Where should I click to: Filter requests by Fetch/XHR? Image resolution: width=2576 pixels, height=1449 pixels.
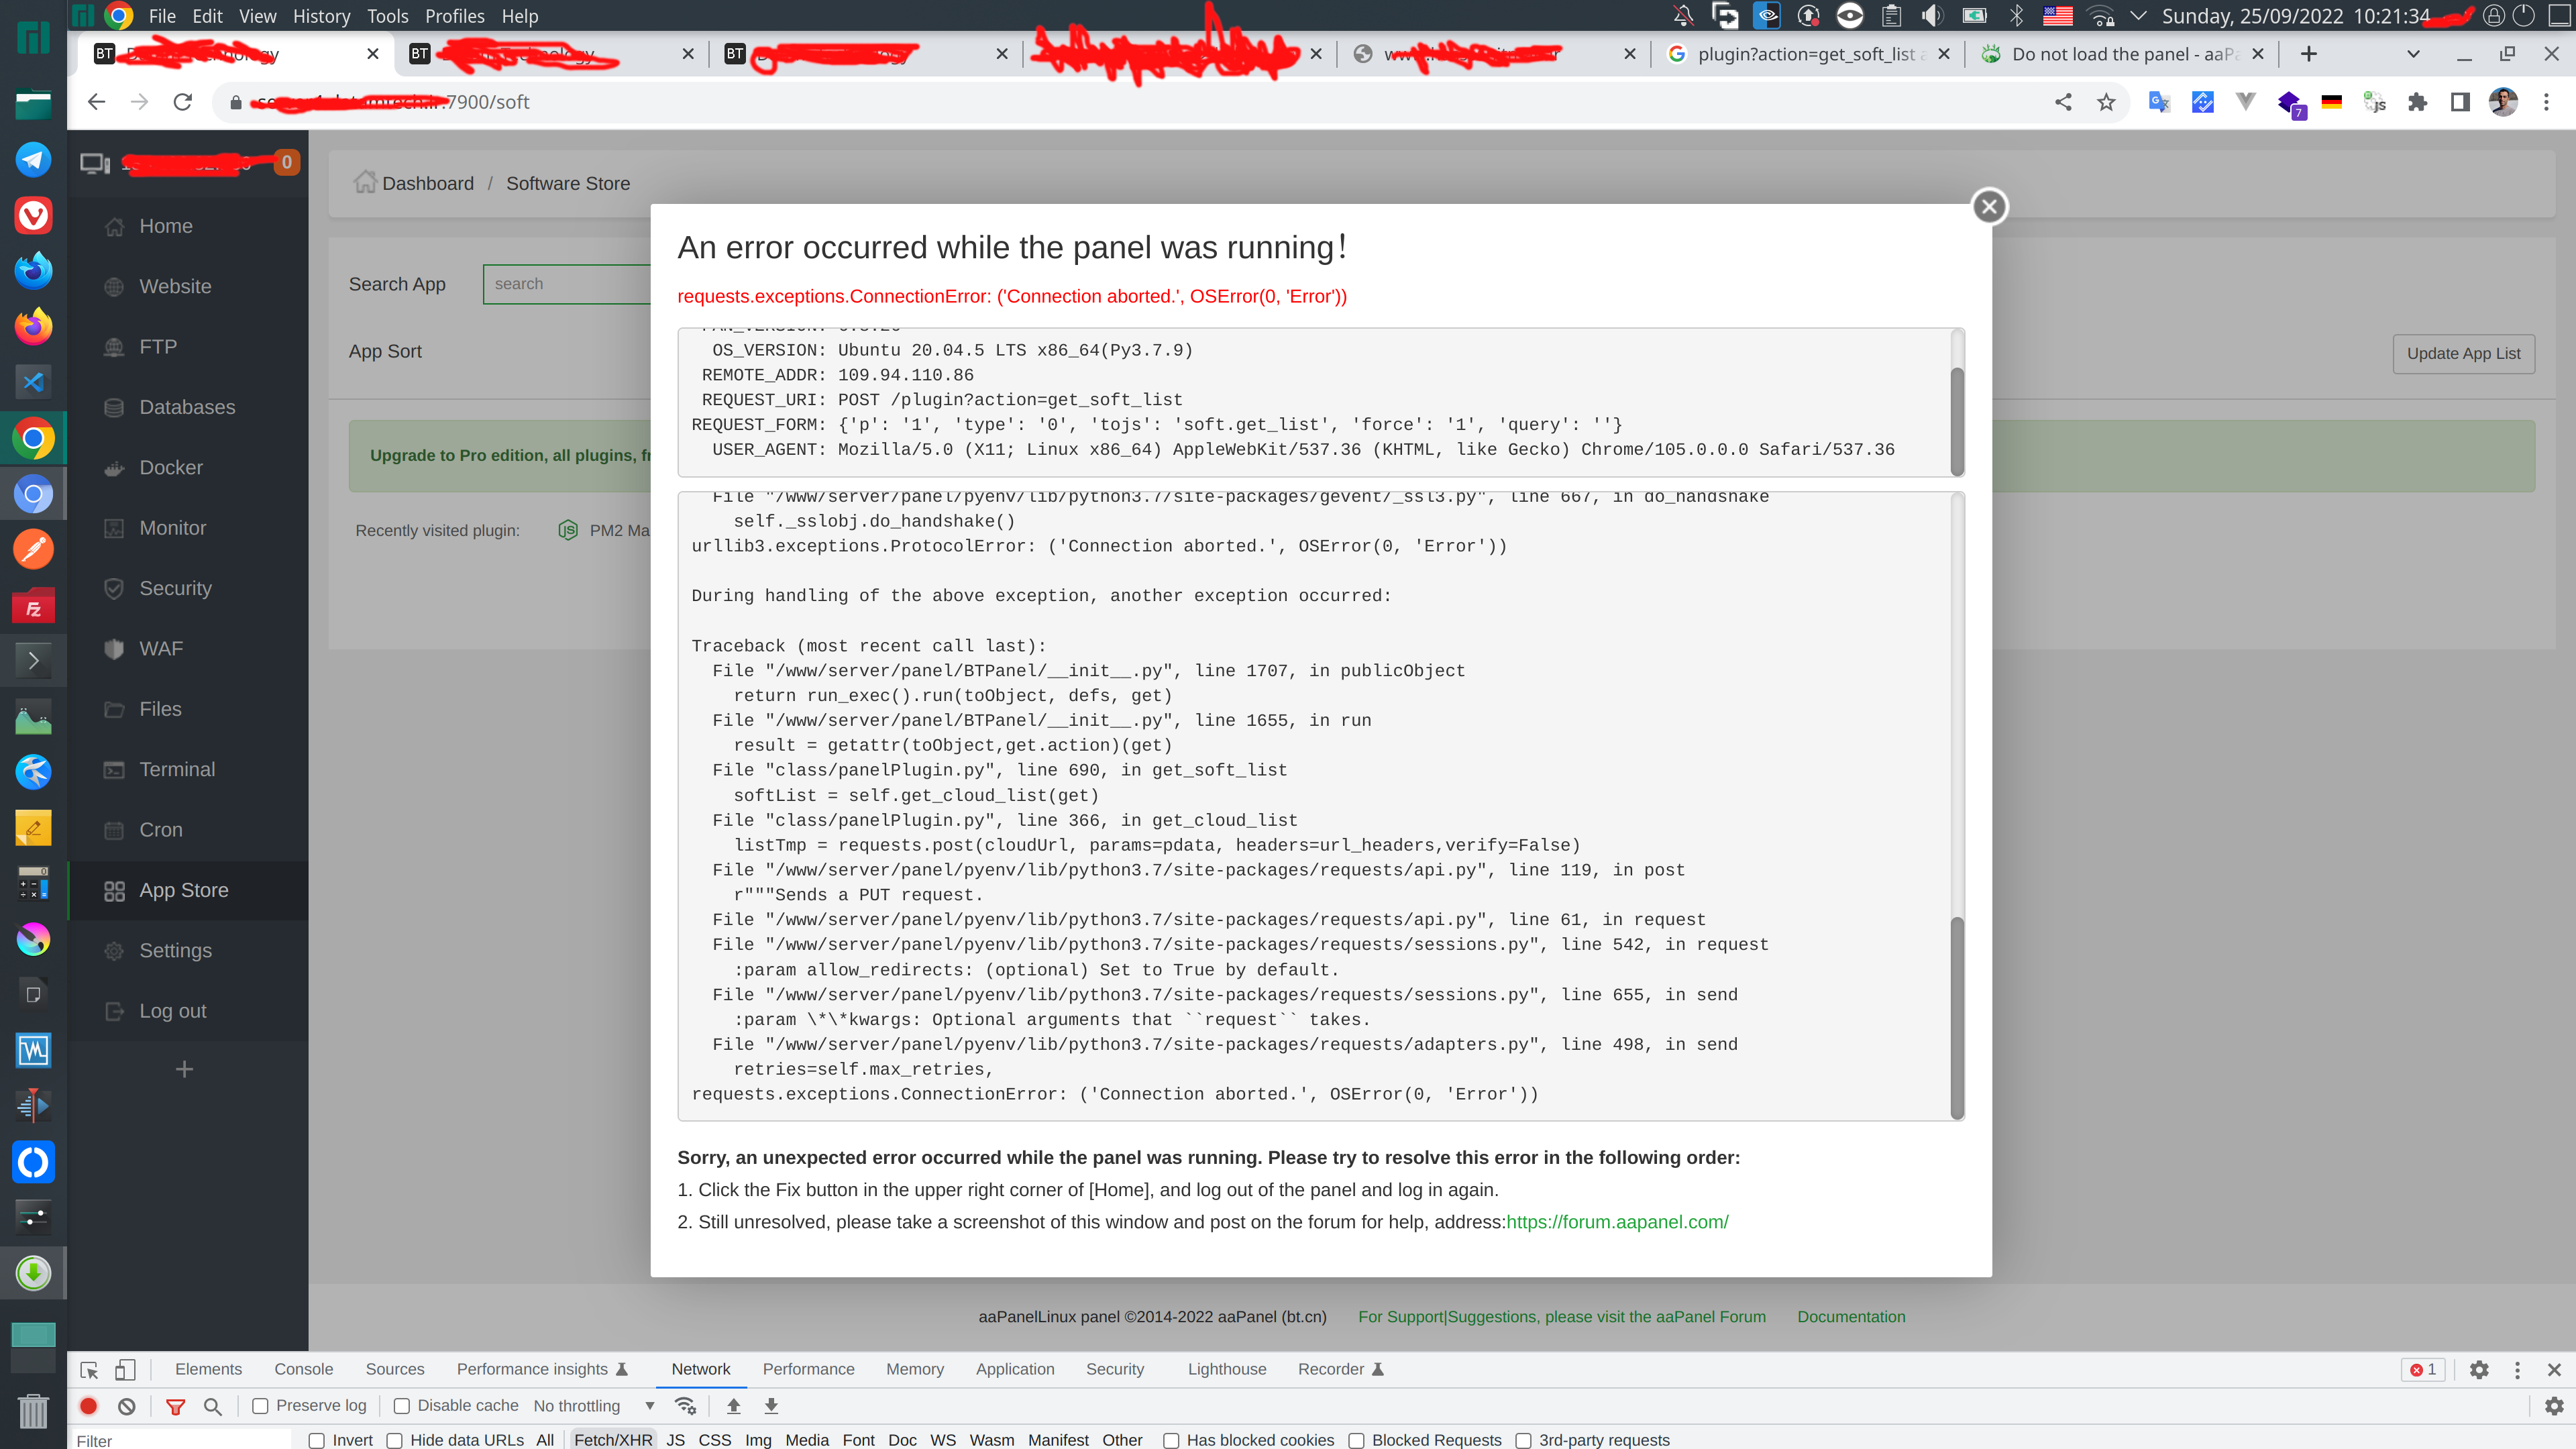pyautogui.click(x=613, y=1440)
